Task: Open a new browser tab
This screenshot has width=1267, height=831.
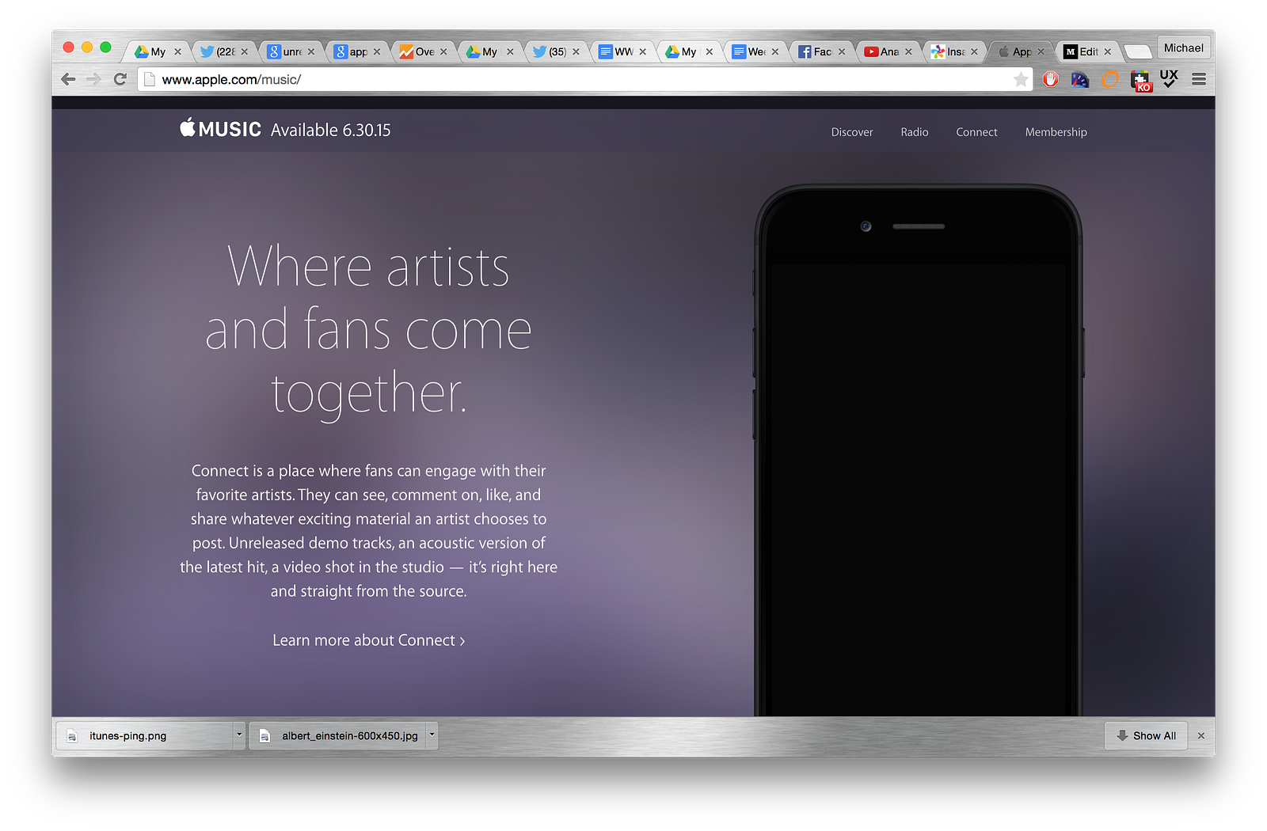Action: point(1138,52)
